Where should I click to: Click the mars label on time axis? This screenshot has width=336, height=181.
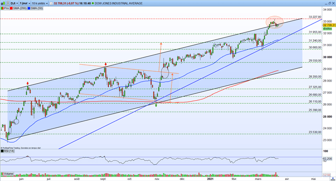tap(258, 179)
